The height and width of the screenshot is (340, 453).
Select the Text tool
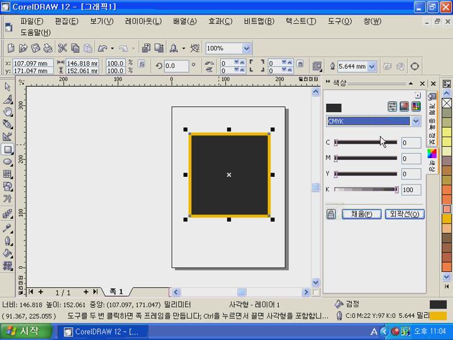click(x=8, y=199)
